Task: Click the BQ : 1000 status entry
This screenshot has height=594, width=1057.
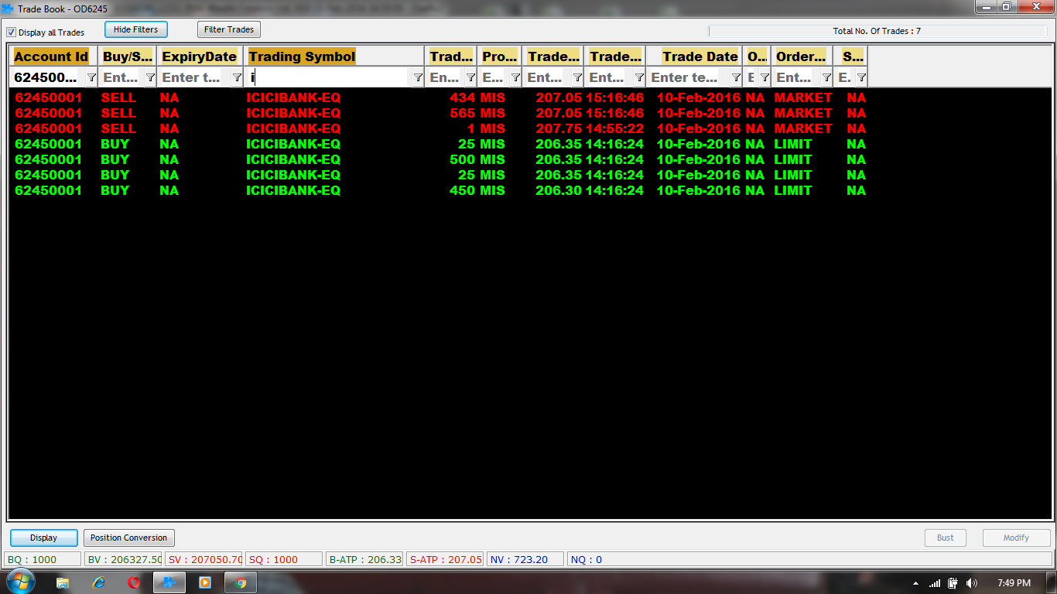Action: pos(43,559)
